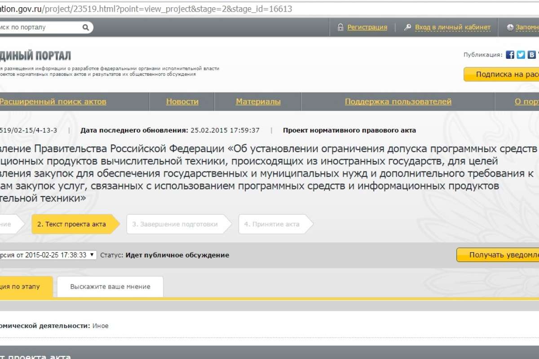Viewport: 539px width, 359px height.
Task: Share the page via VKontakte icon
Action: pyautogui.click(x=531, y=55)
